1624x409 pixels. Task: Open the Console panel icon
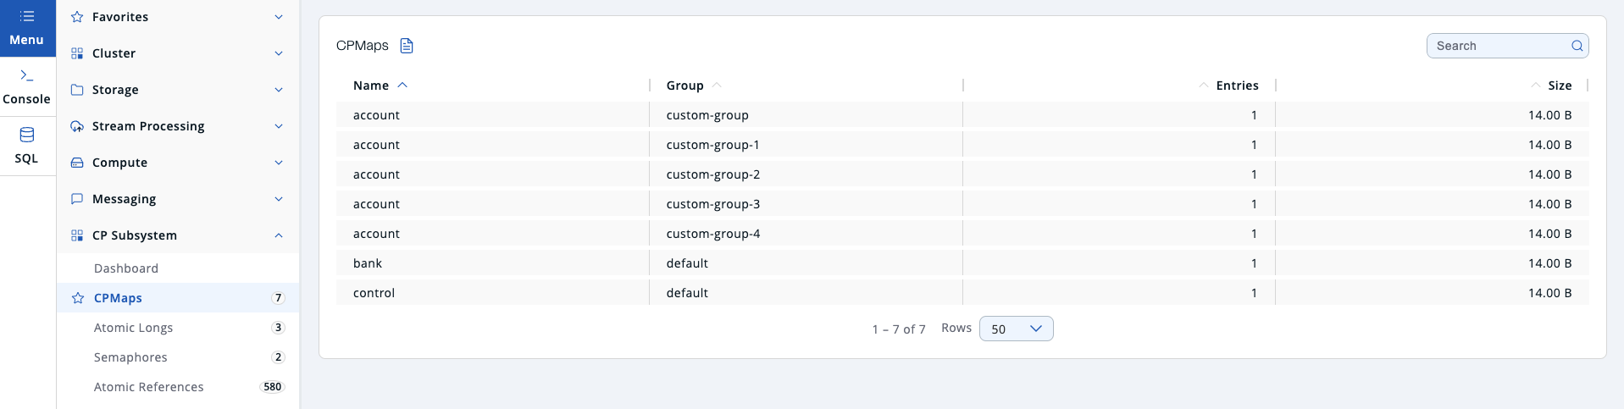click(x=27, y=76)
